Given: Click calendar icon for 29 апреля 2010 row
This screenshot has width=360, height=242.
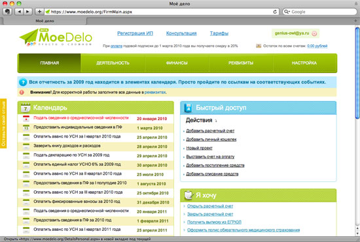Looking at the screenshot, I should [x=26, y=155].
